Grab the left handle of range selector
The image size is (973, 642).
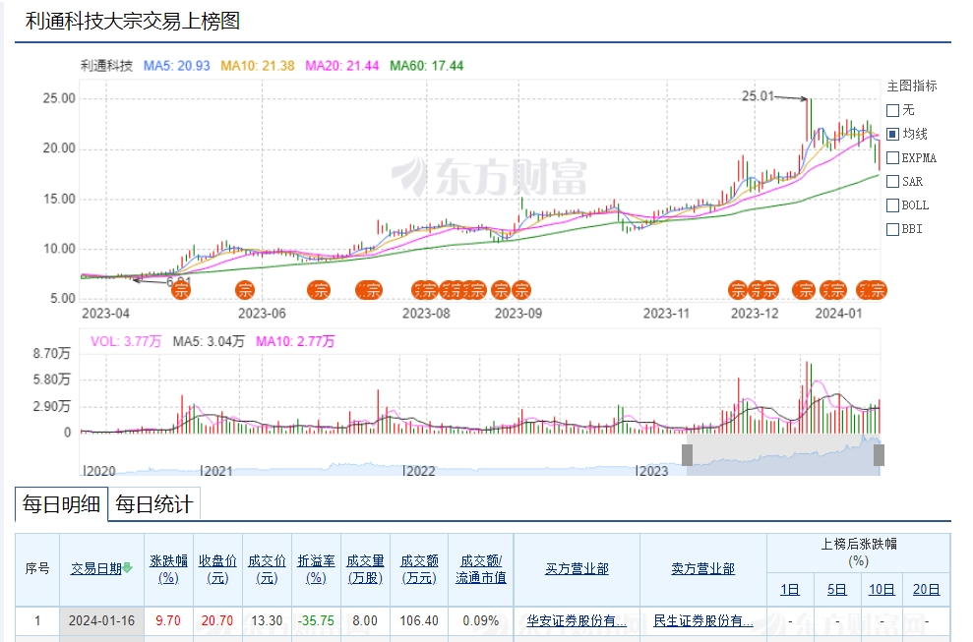coord(687,454)
